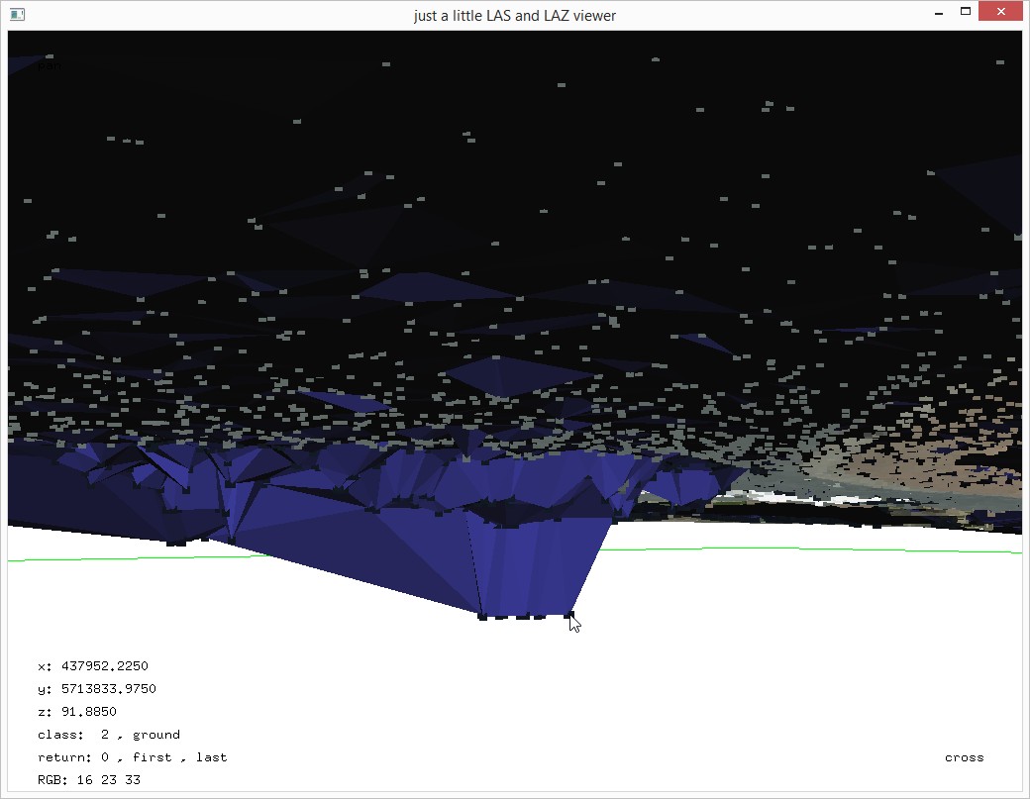Click the "RGB: 16 23 33" readout
This screenshot has width=1030, height=799.
89,780
